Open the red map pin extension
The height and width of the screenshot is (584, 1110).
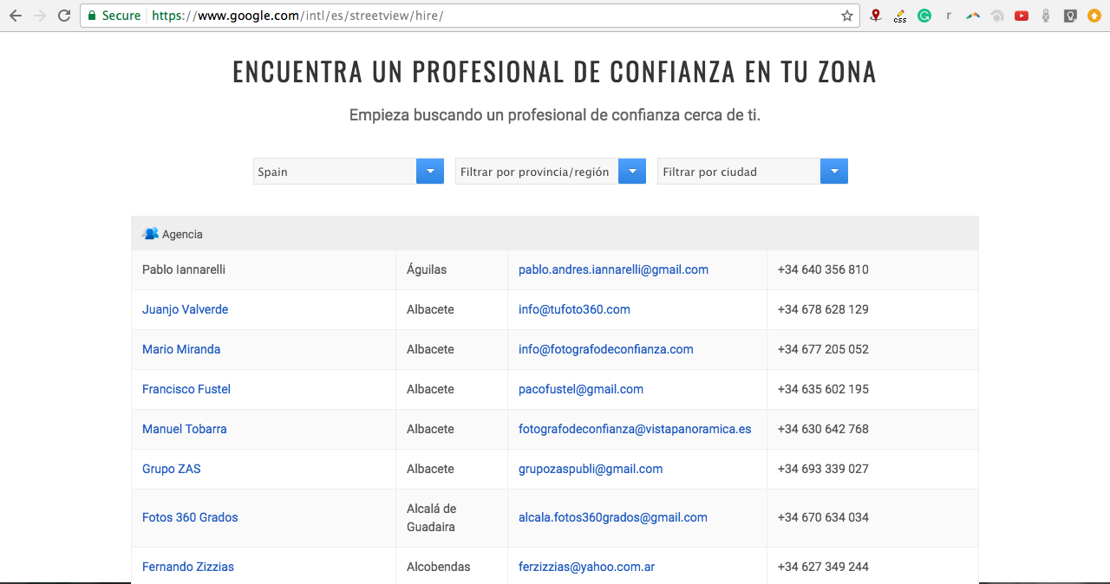[x=876, y=16]
